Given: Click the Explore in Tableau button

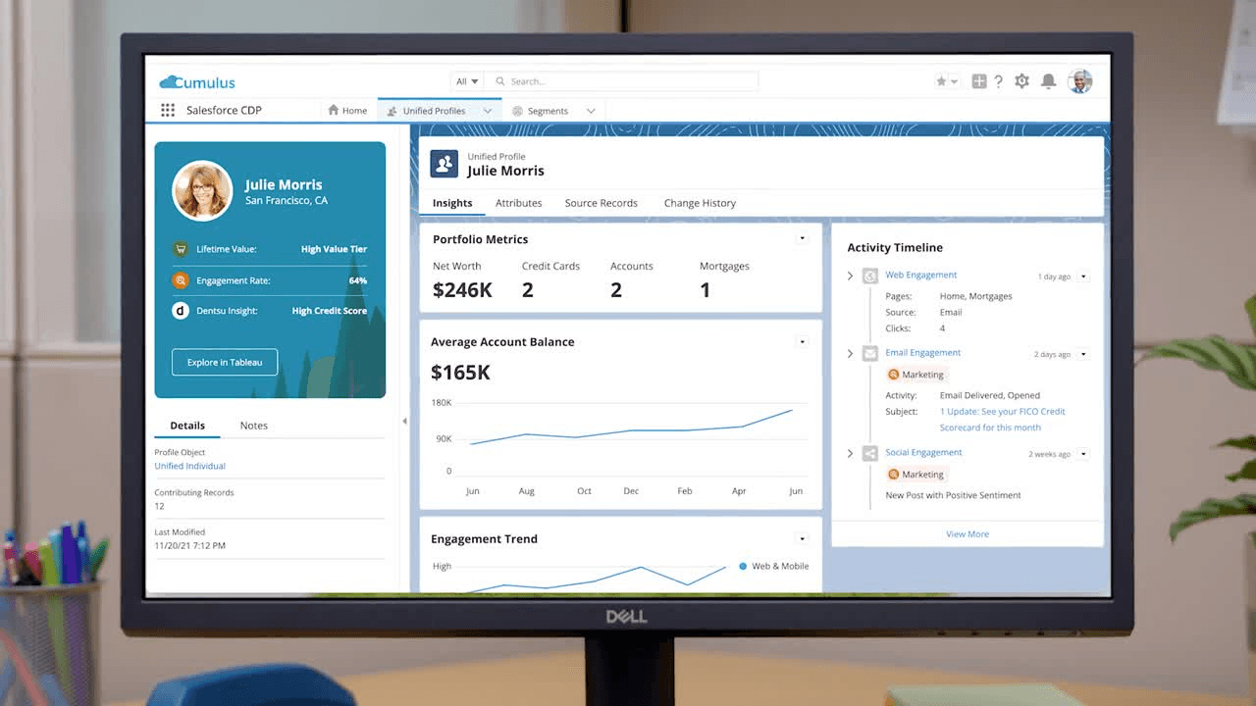Looking at the screenshot, I should click(x=225, y=362).
